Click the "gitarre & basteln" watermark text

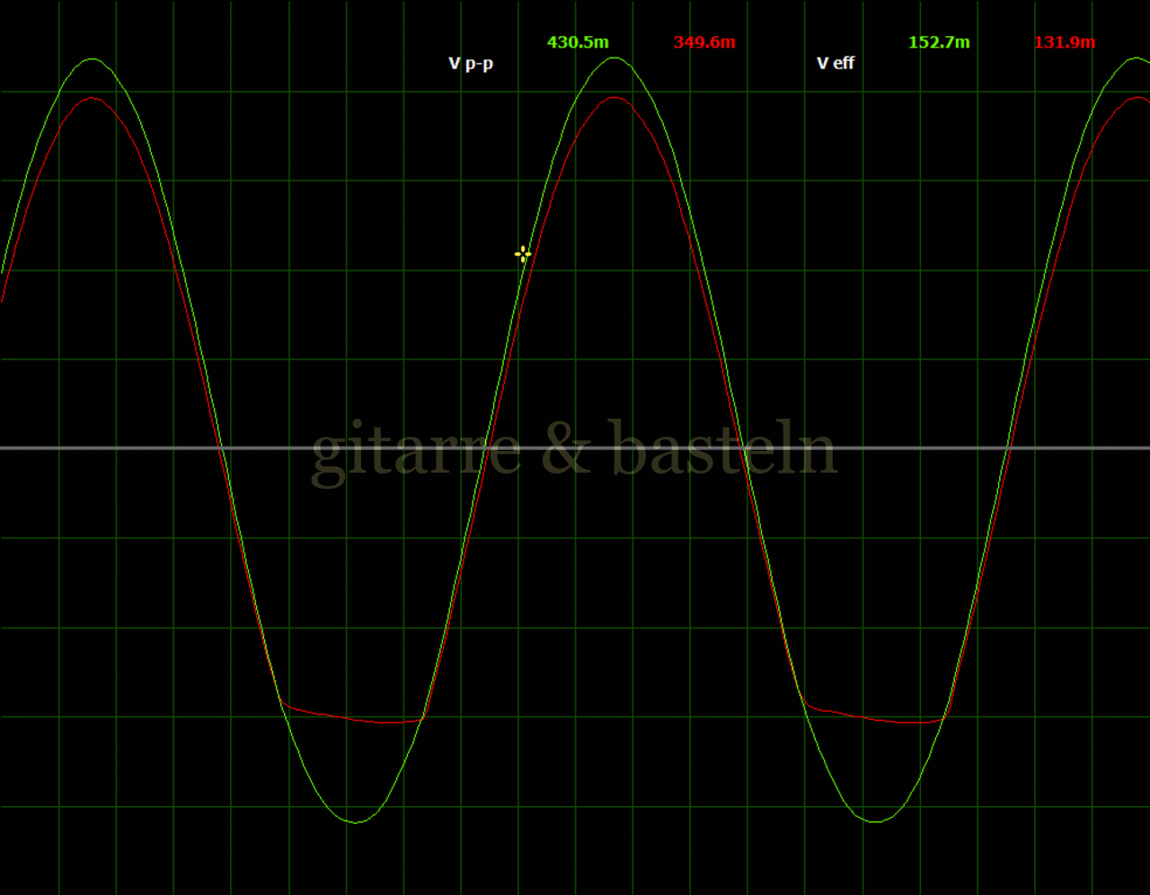tap(574, 449)
